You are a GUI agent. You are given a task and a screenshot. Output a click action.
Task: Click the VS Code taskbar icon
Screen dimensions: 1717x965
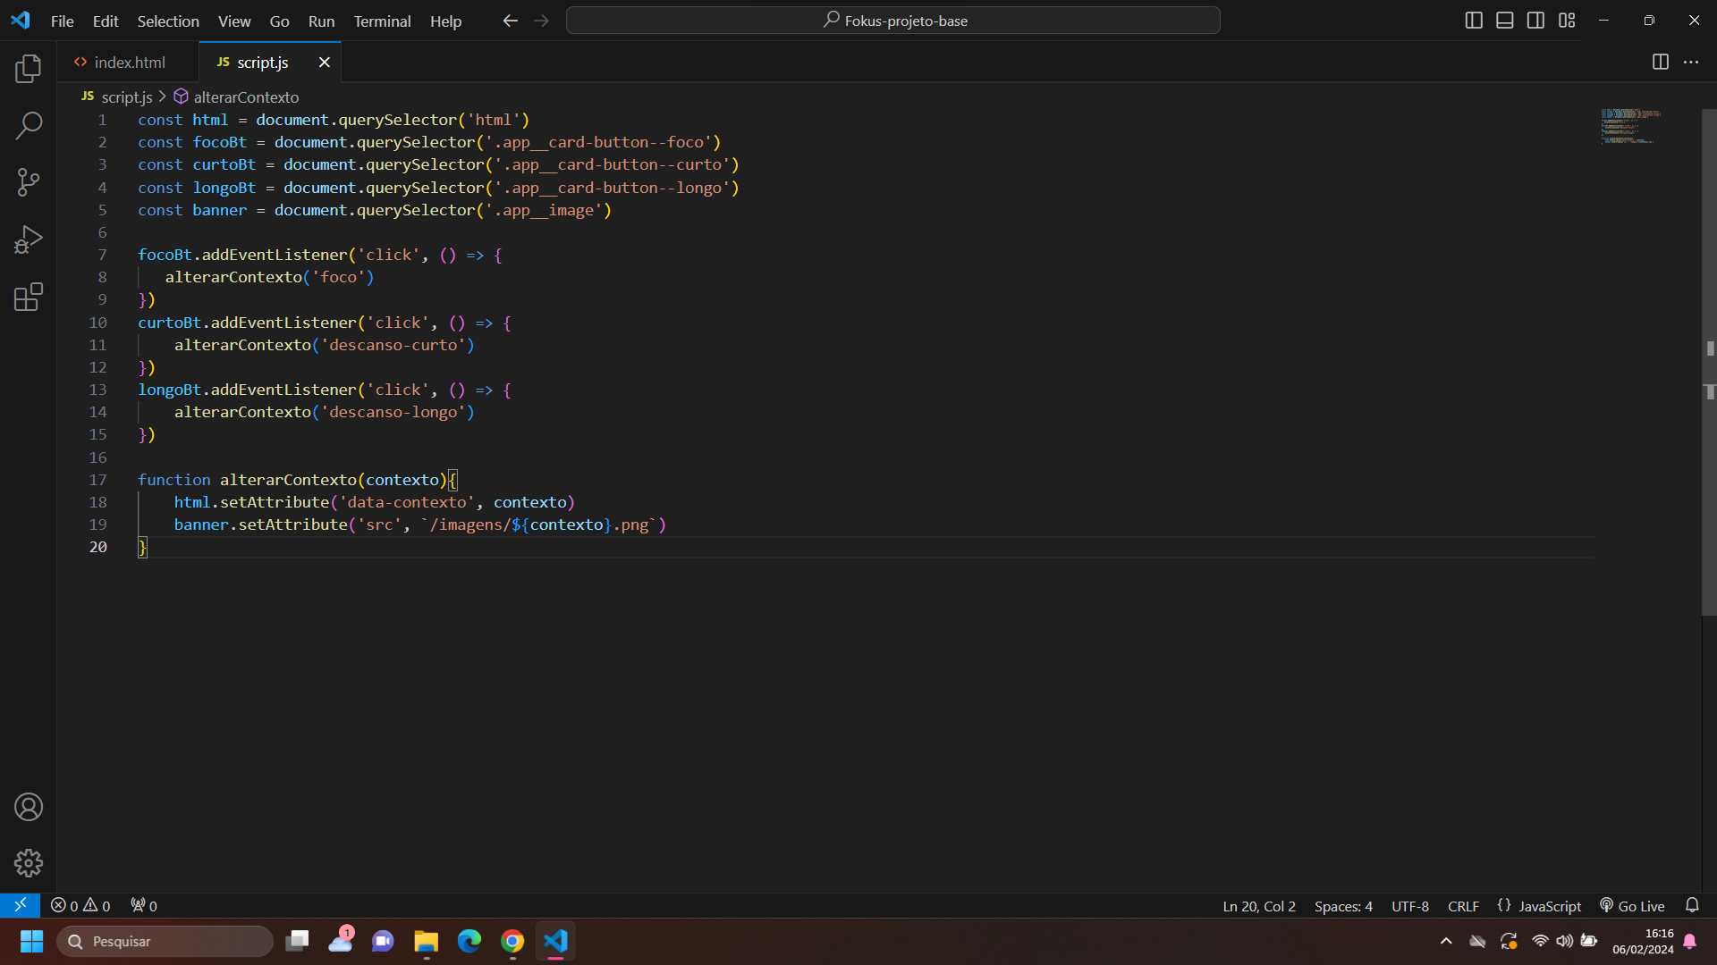pos(555,941)
